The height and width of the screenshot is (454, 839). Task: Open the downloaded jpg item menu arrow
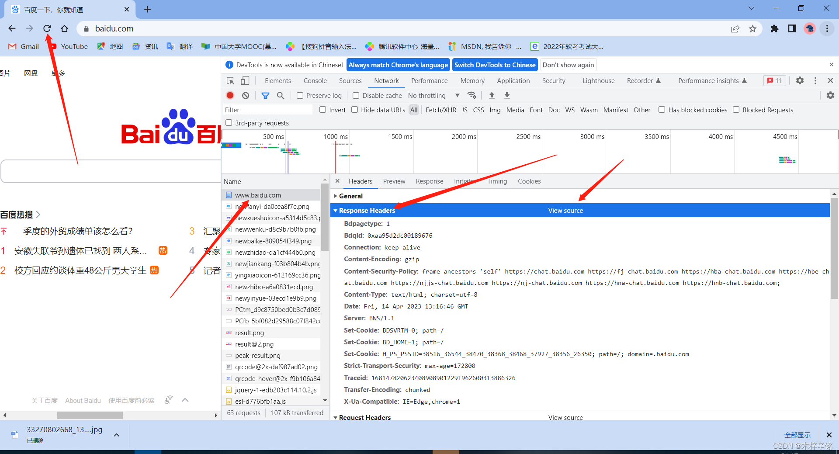pyautogui.click(x=117, y=435)
